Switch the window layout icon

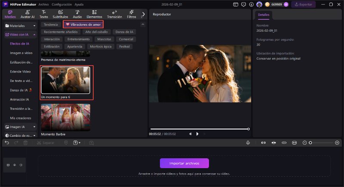[x=236, y=4]
